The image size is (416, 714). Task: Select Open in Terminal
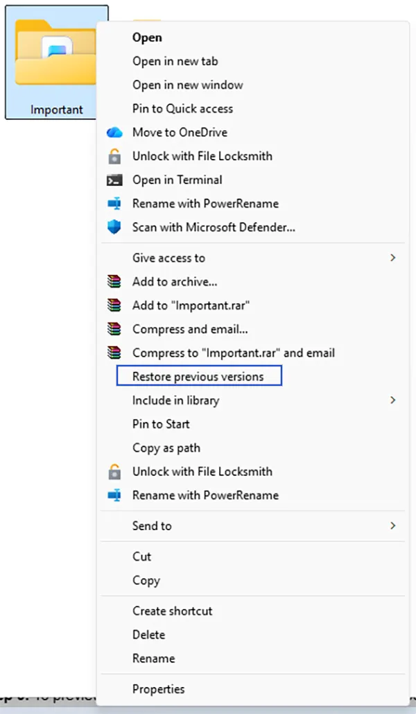pos(177,180)
